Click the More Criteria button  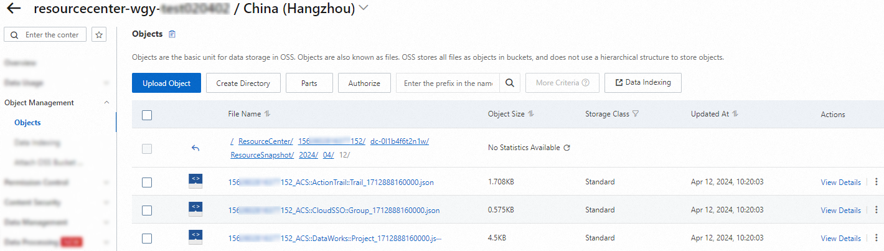click(x=562, y=83)
